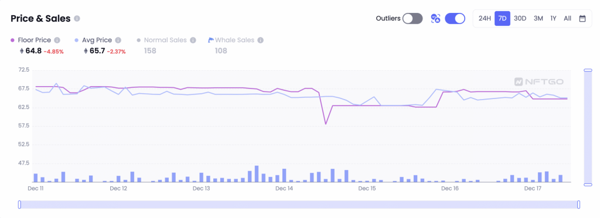Viewport: 600px width, 218px height.
Task: Click info icon beside Floor Price
Action: [57, 40]
